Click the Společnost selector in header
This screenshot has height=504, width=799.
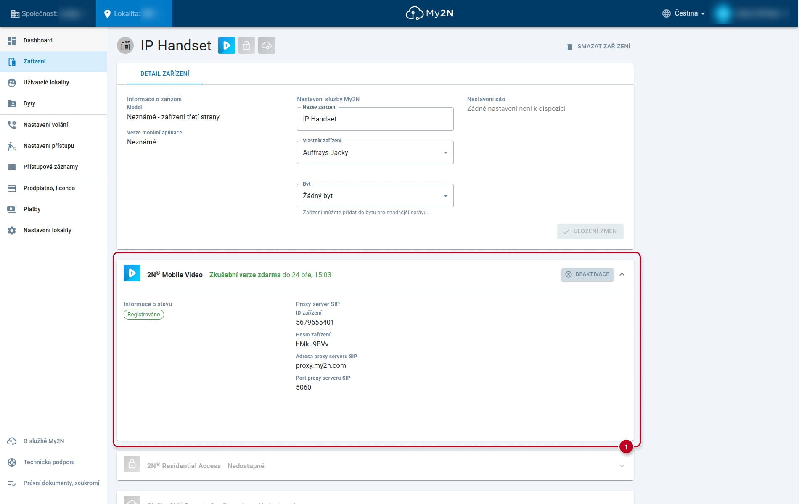click(48, 13)
